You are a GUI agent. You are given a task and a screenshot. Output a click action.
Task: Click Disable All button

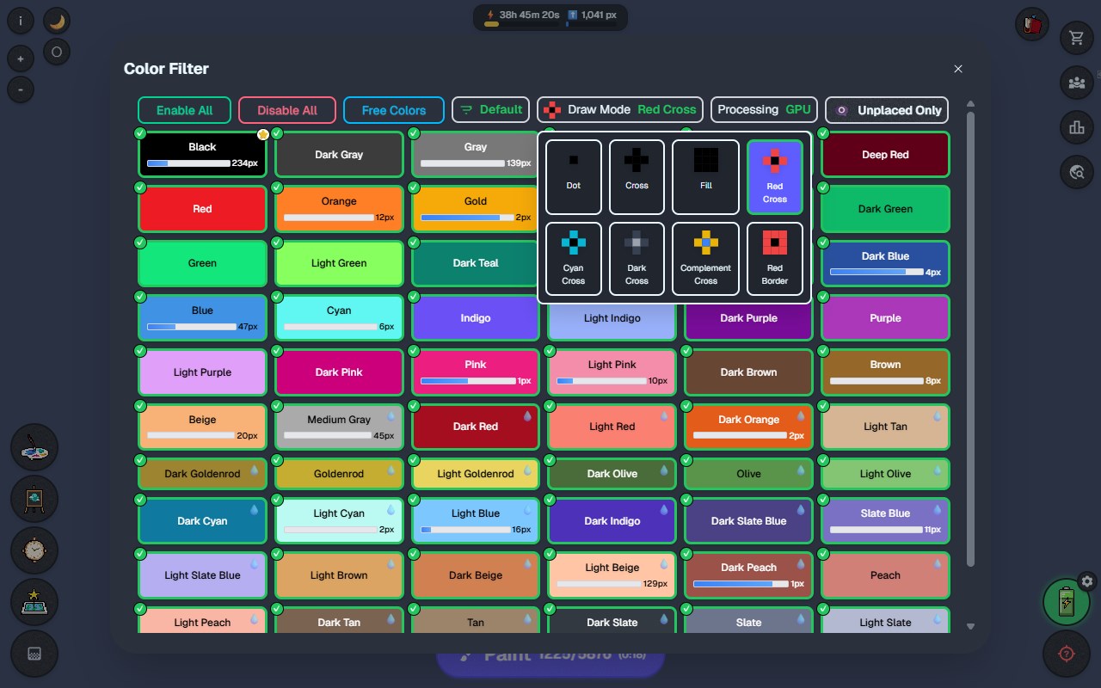coord(287,110)
